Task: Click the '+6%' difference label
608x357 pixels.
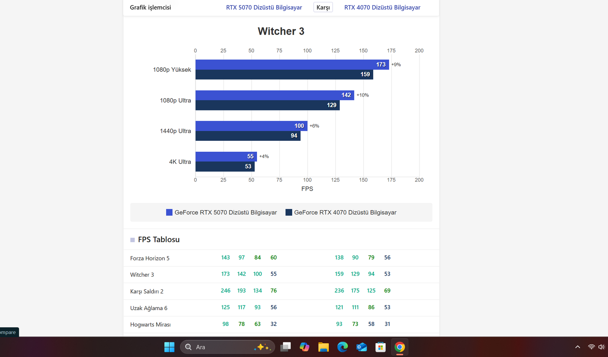Action: [x=314, y=126]
